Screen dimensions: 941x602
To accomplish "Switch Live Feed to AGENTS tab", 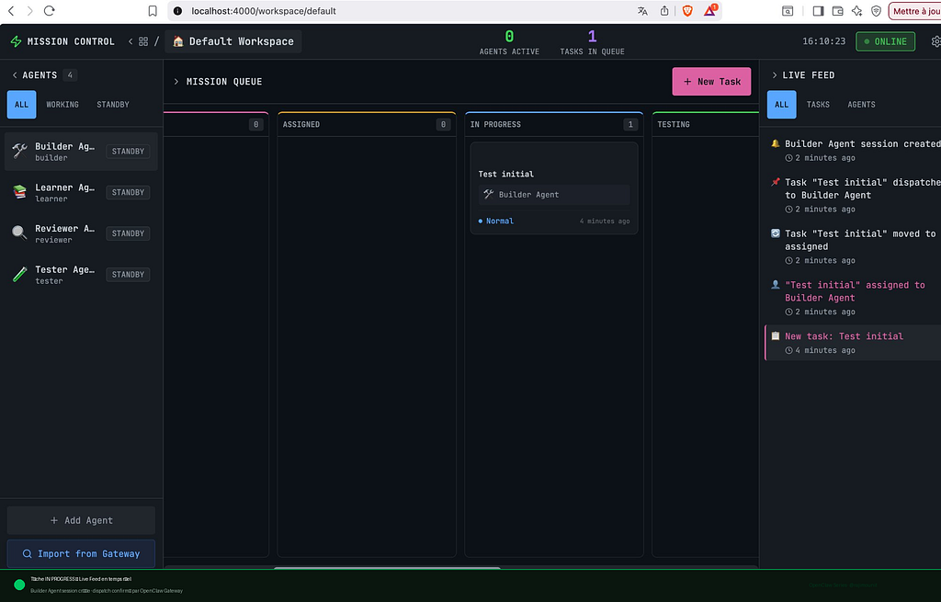I will [x=861, y=105].
